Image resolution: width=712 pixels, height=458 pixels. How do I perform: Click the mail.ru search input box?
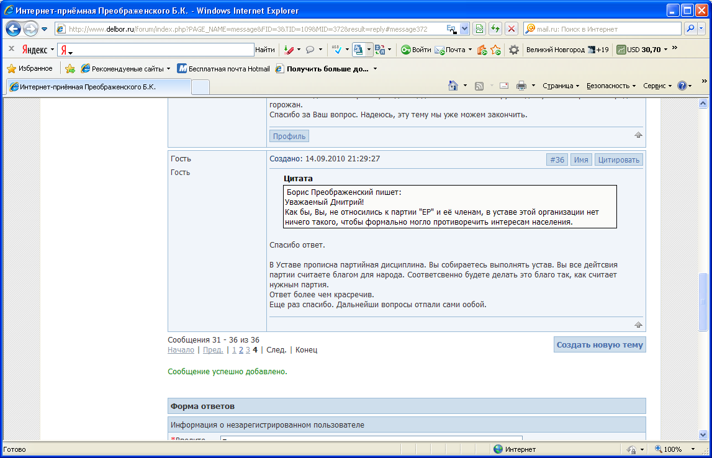pos(602,29)
